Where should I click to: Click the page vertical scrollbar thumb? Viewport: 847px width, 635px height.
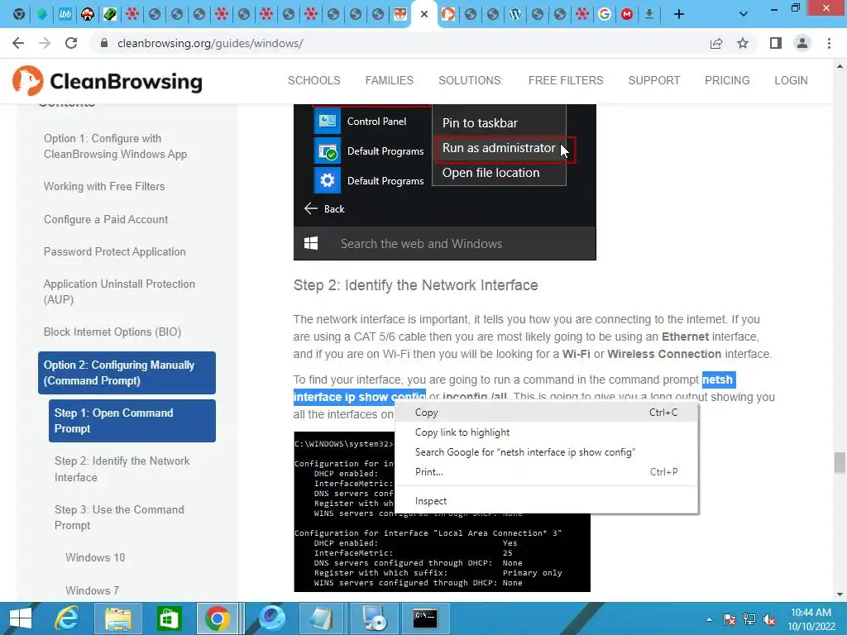(840, 463)
